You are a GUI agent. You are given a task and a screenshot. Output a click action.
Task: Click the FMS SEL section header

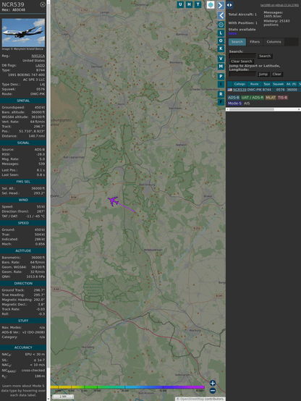[x=23, y=182]
